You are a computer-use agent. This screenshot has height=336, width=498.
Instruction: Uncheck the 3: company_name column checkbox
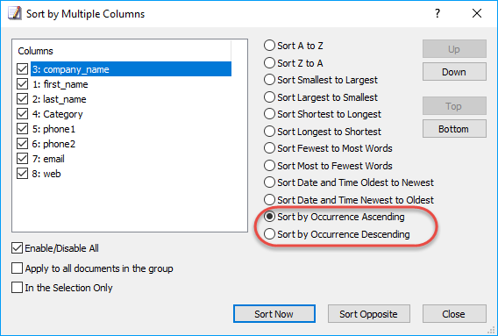[22, 69]
